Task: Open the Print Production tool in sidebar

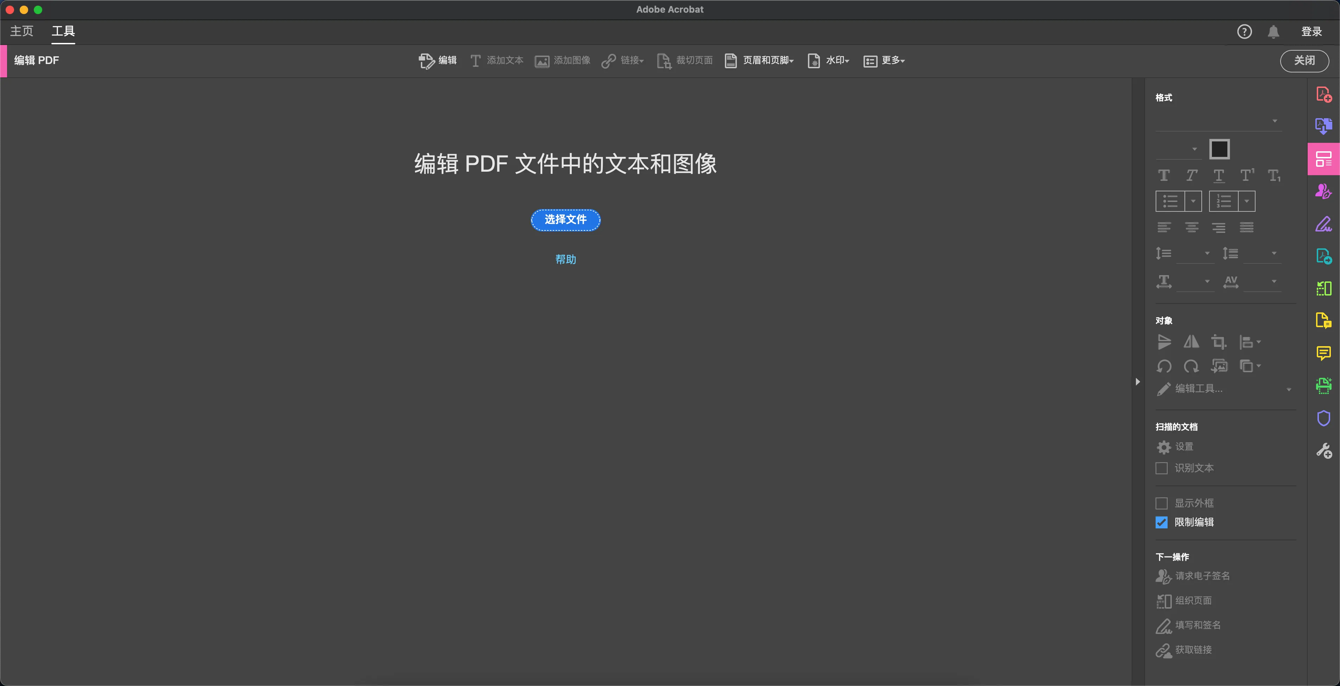Action: (1323, 385)
